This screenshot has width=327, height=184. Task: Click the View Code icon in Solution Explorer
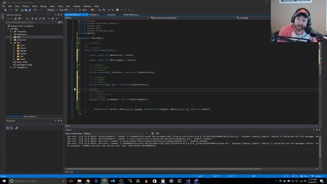click(49, 18)
